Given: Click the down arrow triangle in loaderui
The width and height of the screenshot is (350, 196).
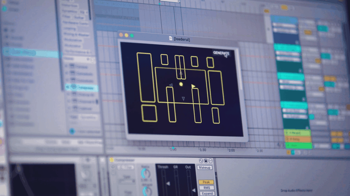Looking at the screenshot, I should point(183,99).
